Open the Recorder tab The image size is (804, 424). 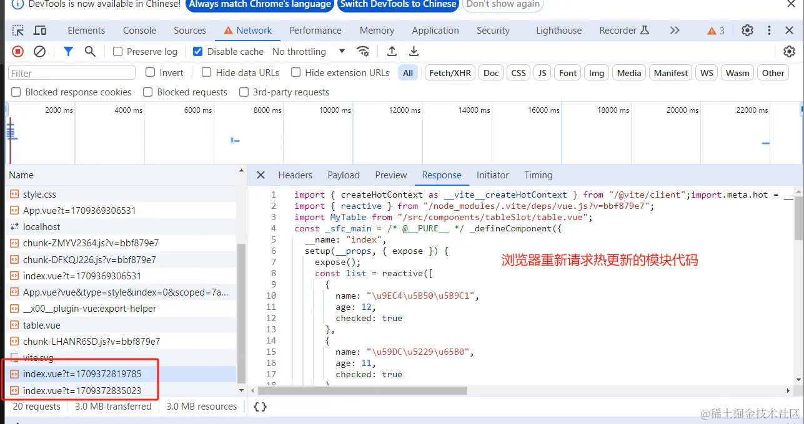(624, 31)
